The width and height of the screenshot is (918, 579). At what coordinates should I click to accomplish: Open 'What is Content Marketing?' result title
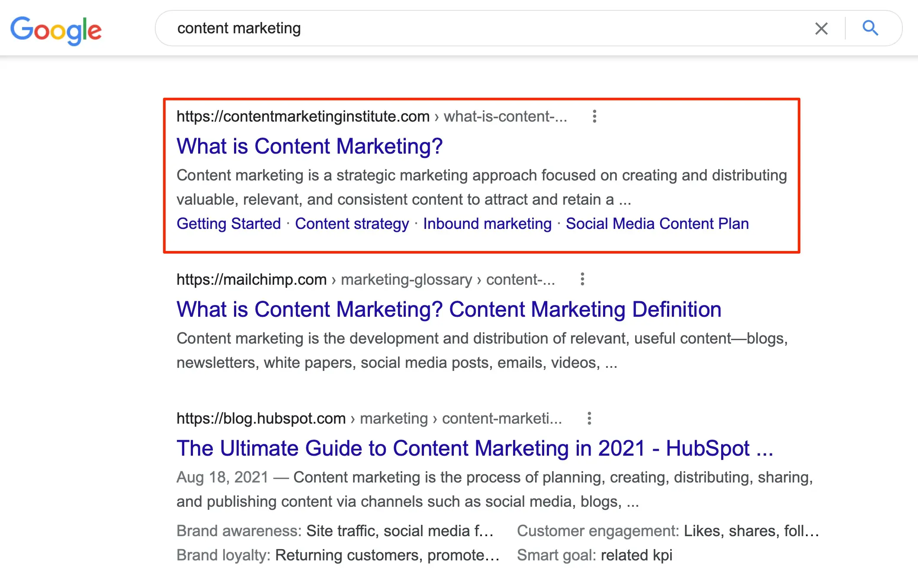coord(309,146)
